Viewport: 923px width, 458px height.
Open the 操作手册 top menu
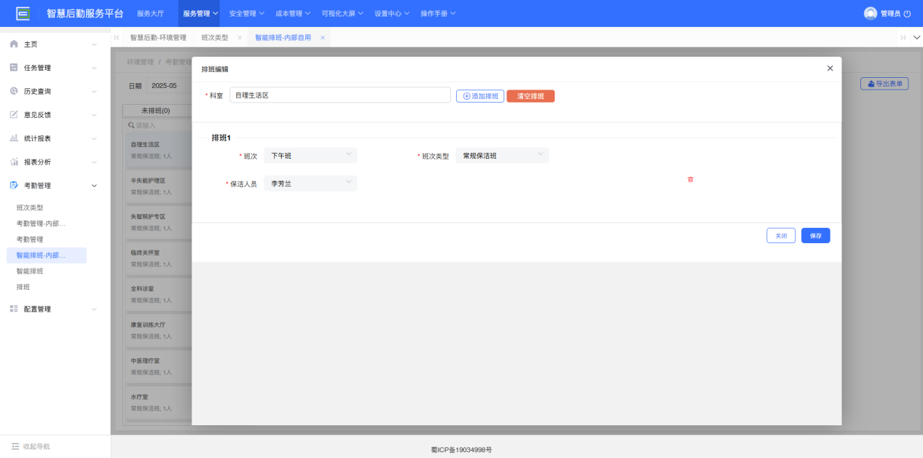tap(439, 14)
